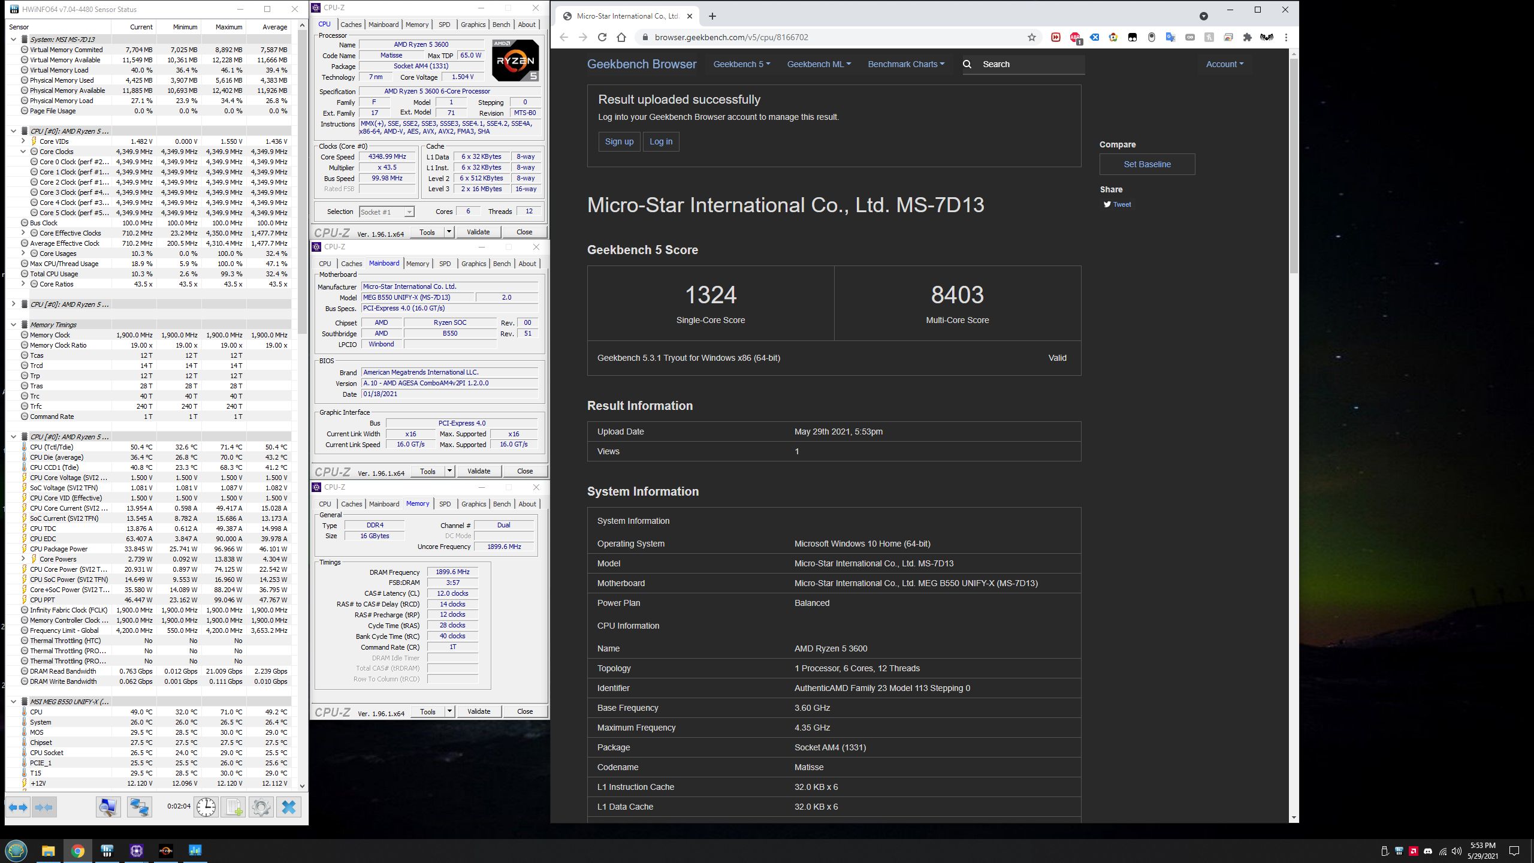
Task: Click Validate in the top CPU-Z window
Action: click(x=478, y=232)
